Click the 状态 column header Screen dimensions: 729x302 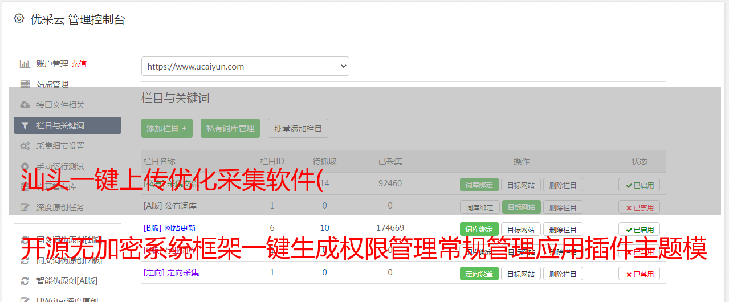[640, 161]
